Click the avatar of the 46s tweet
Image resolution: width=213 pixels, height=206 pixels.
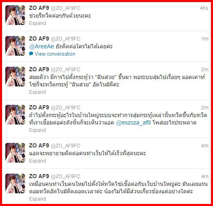[x=15, y=15]
